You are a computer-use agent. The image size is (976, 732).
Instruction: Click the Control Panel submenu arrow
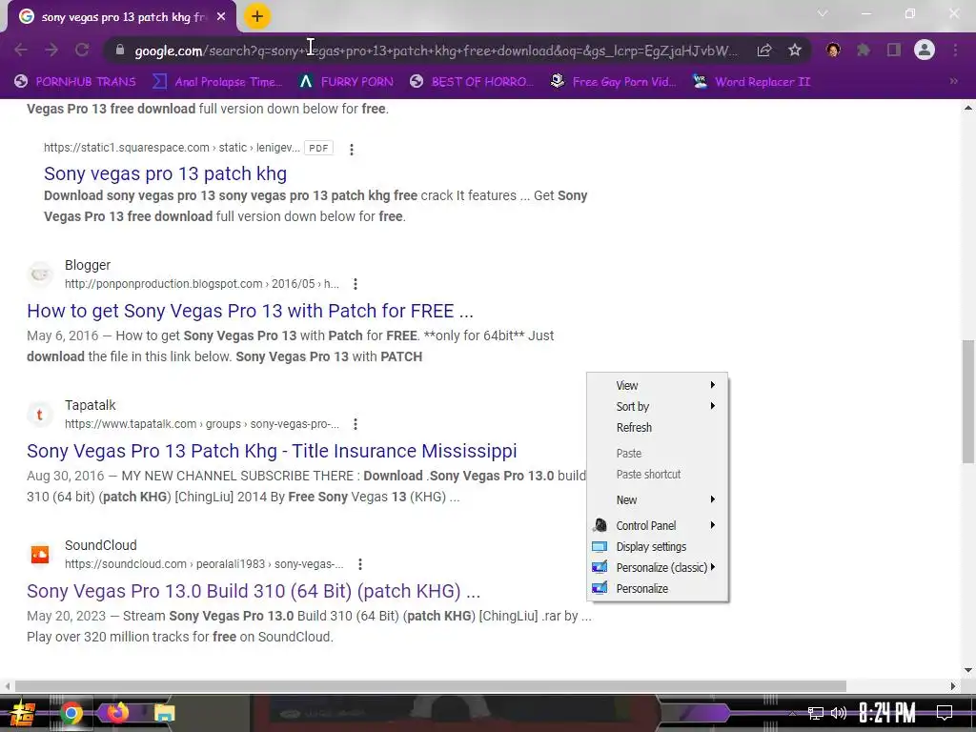coord(713,525)
